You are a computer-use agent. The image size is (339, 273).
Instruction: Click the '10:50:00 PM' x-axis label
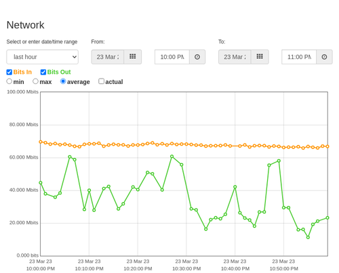click(284, 269)
